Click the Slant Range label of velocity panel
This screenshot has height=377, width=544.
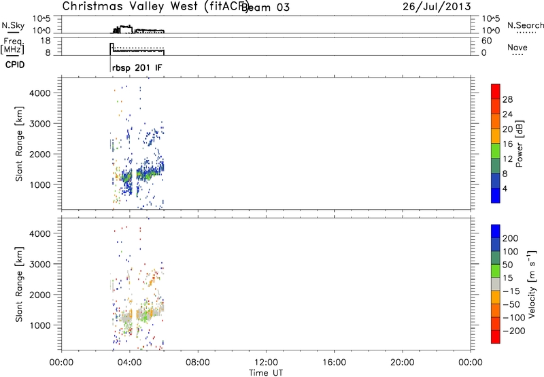[19, 284]
